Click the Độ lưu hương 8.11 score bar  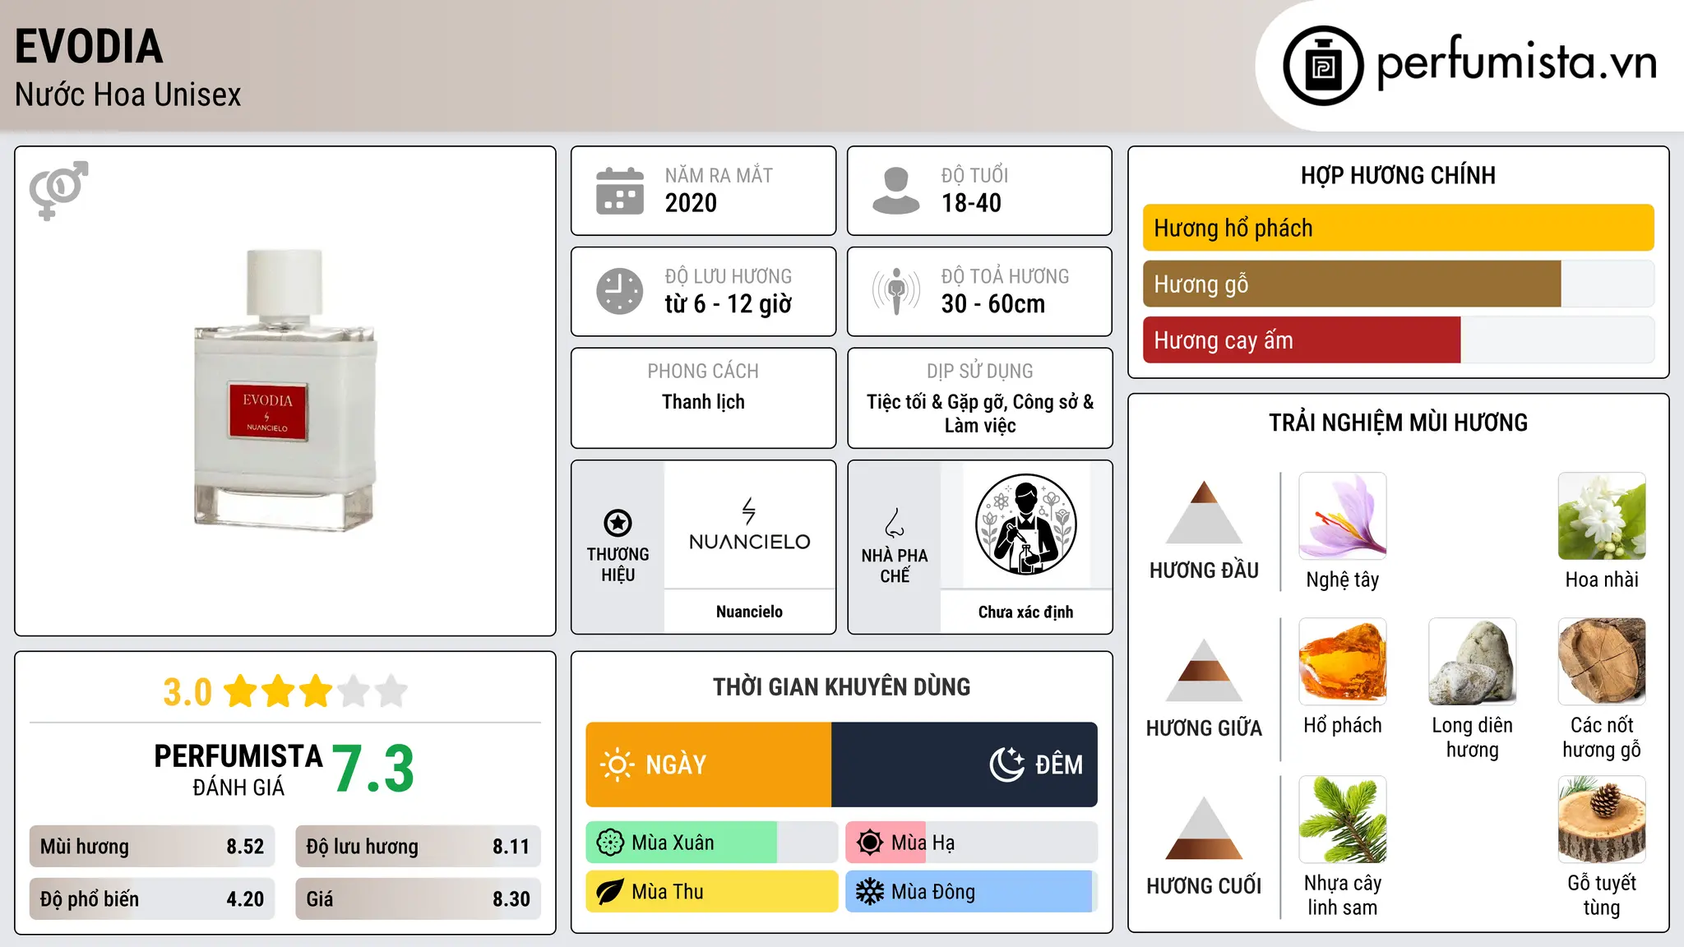[418, 847]
